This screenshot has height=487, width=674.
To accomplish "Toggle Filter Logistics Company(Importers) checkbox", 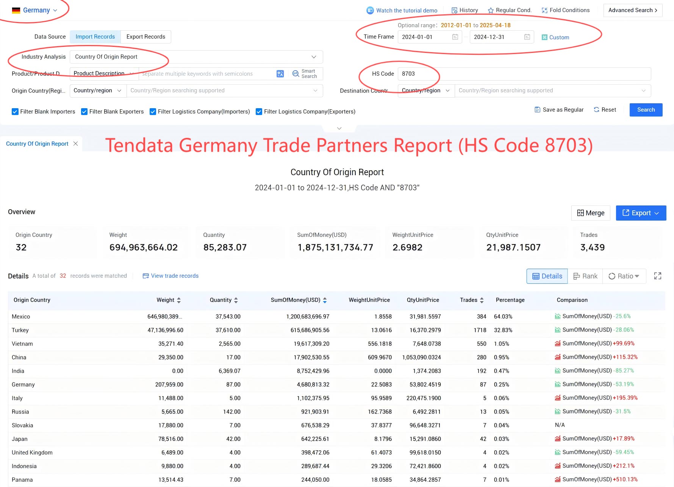I will point(153,112).
